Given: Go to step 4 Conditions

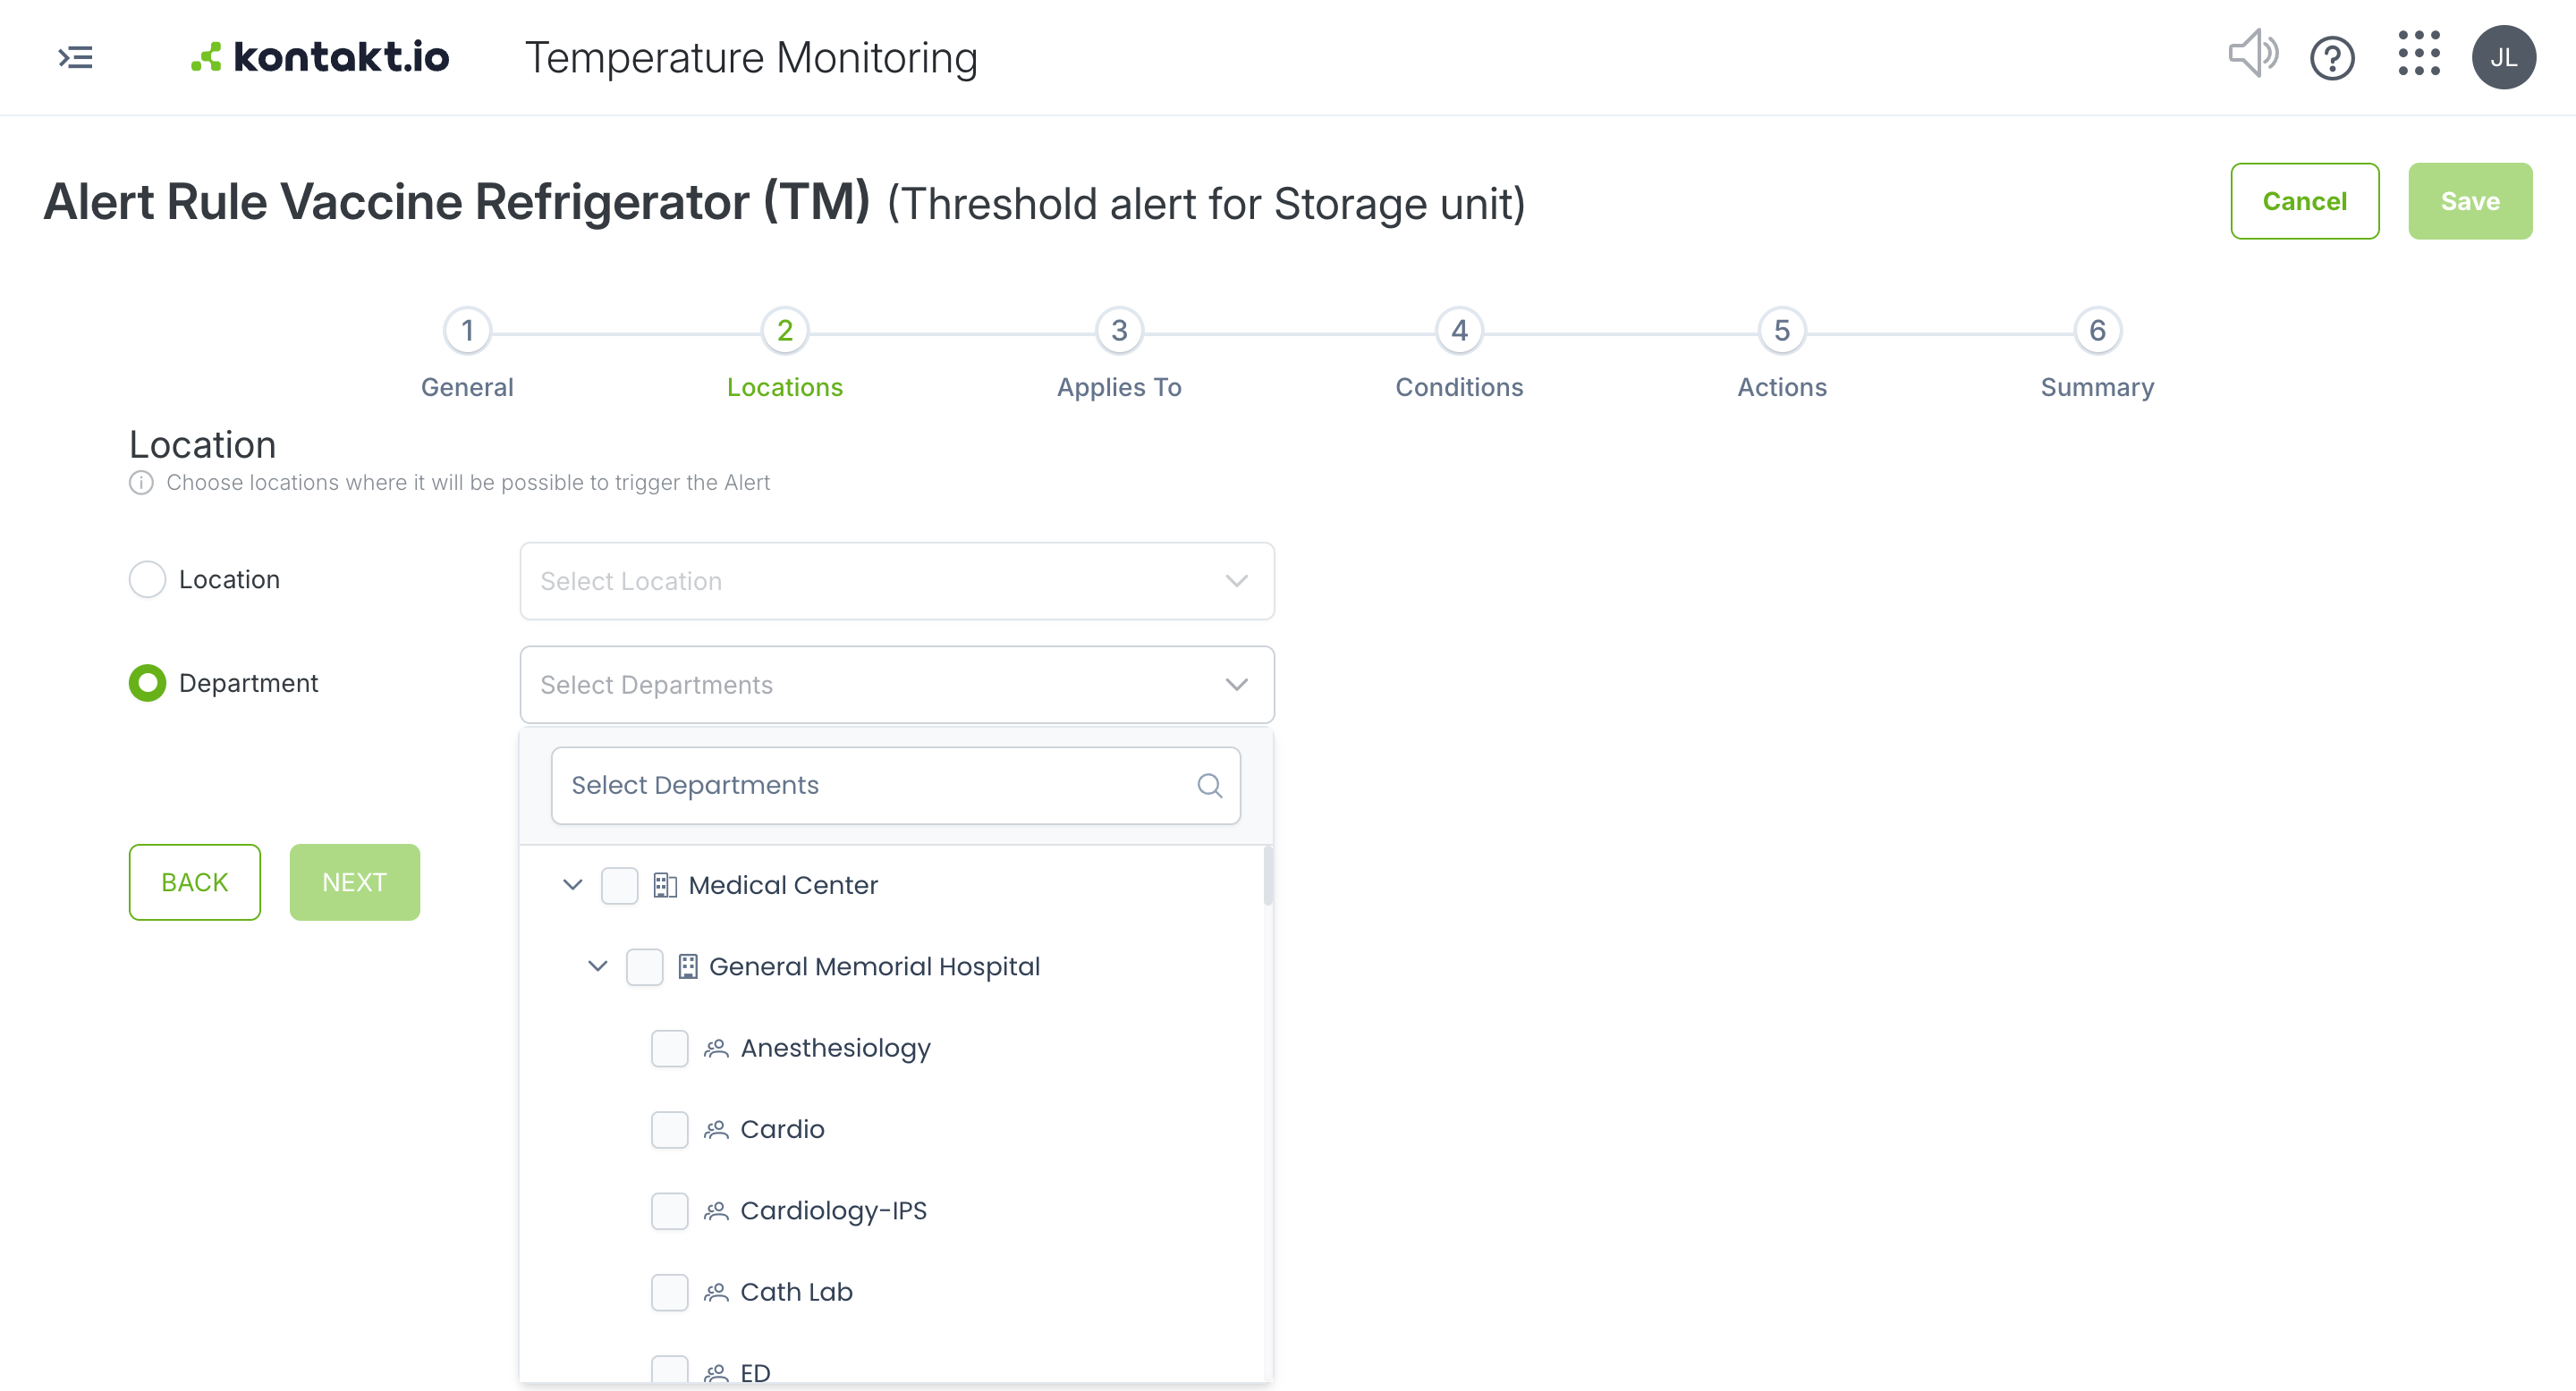Looking at the screenshot, I should pos(1458,353).
